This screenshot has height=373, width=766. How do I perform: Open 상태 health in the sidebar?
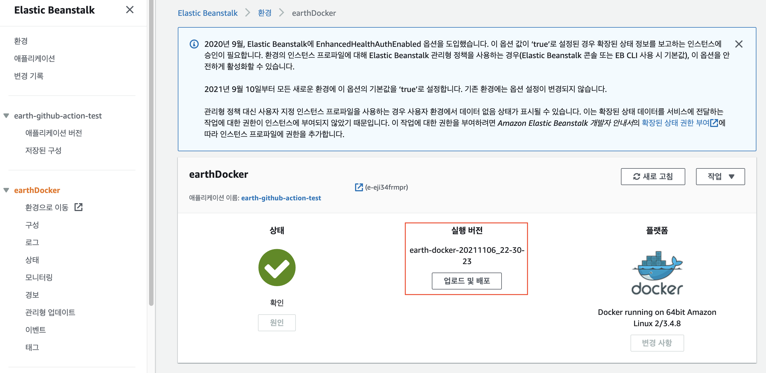click(32, 260)
